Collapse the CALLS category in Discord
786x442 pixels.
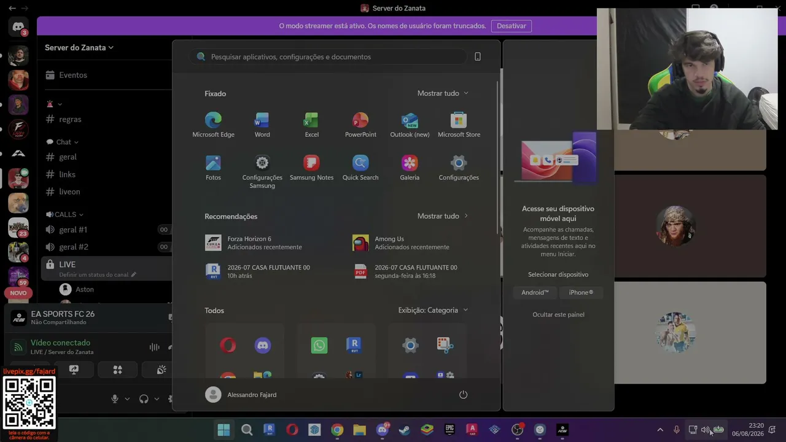tap(65, 214)
